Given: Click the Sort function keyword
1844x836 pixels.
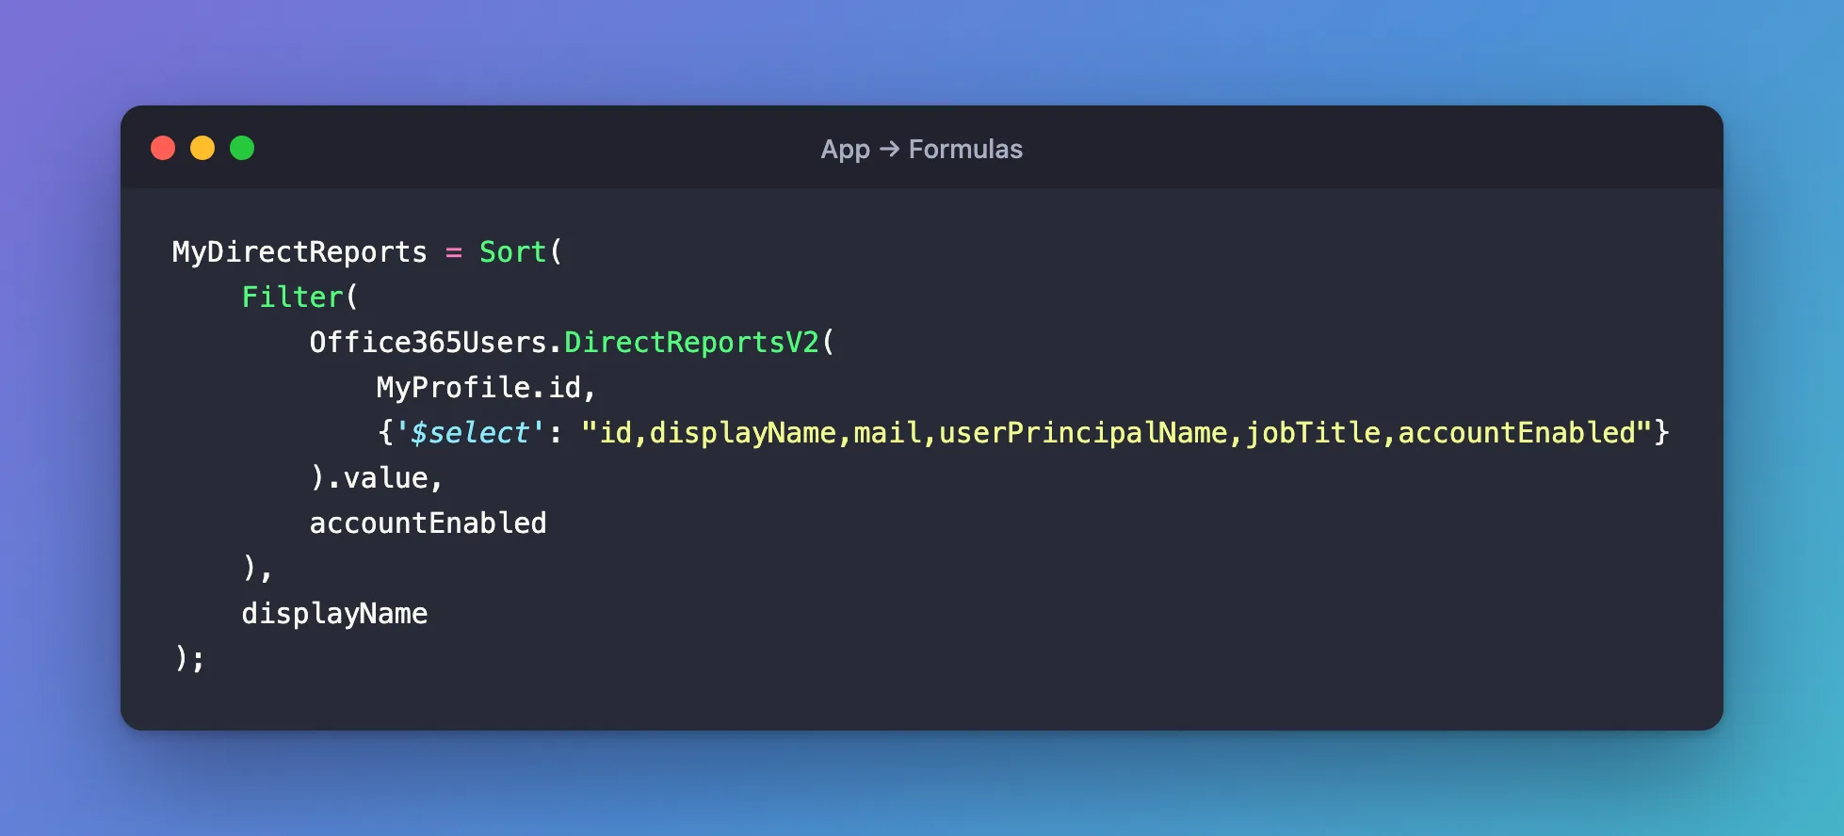Looking at the screenshot, I should [x=513, y=251].
